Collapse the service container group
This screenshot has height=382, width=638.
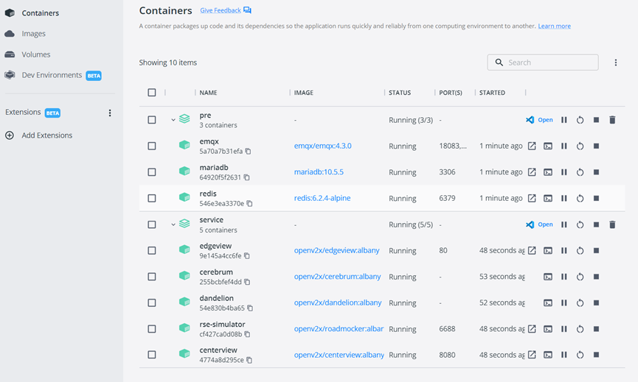(173, 224)
